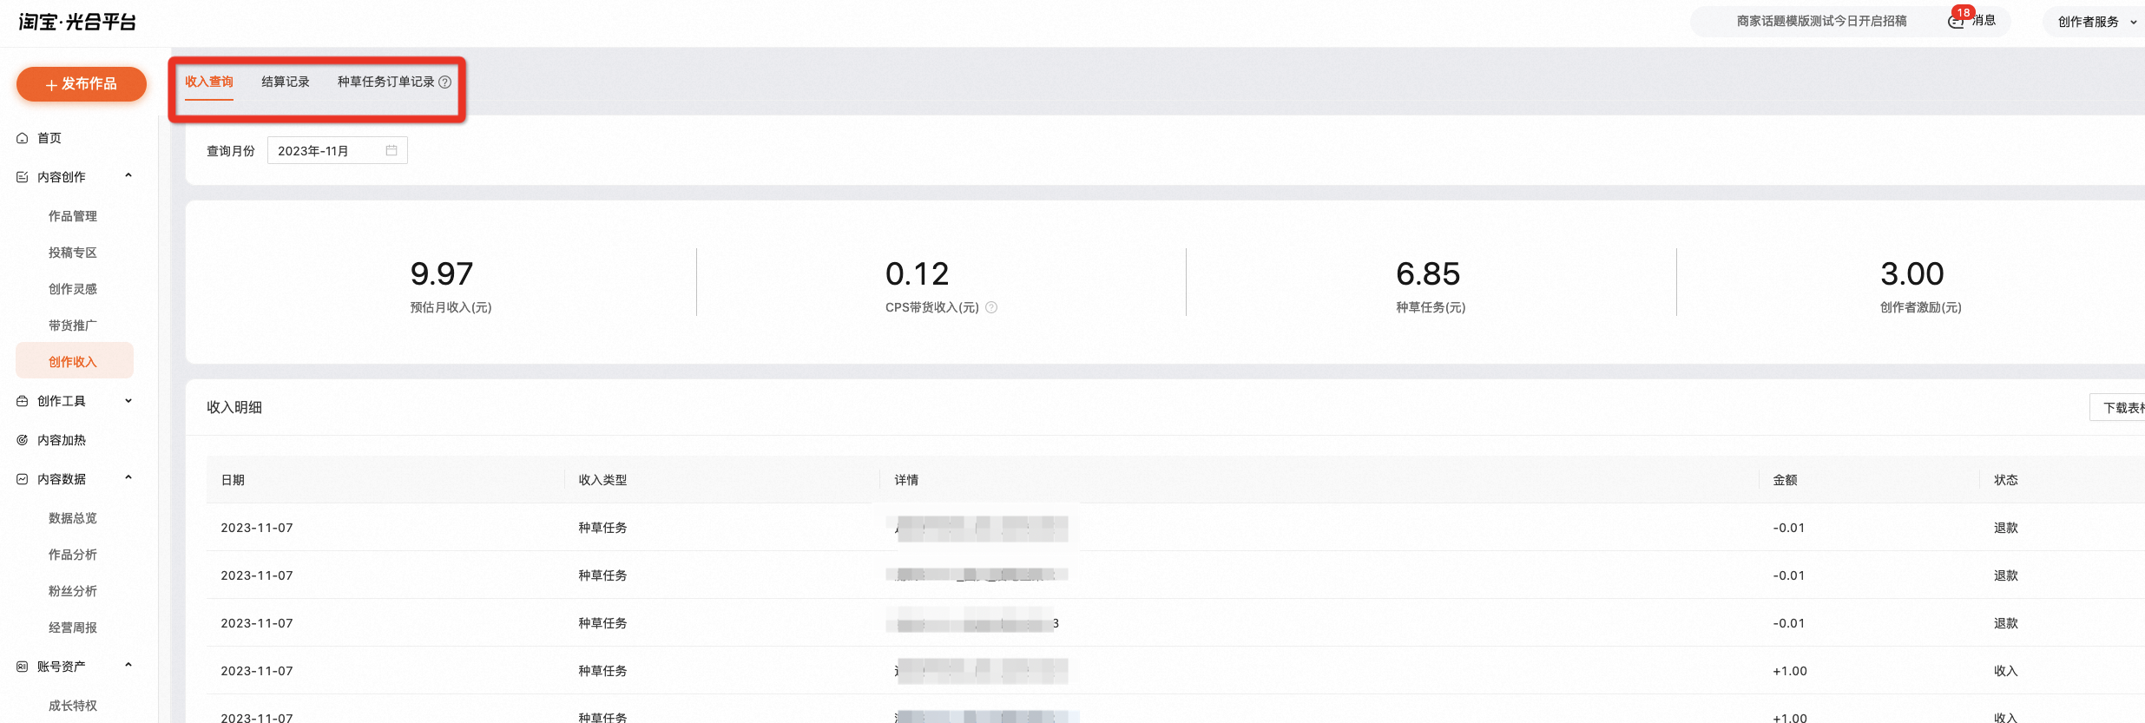The image size is (2145, 723).
Task: Open 作品管理 in sidebar
Action: pyautogui.click(x=73, y=216)
